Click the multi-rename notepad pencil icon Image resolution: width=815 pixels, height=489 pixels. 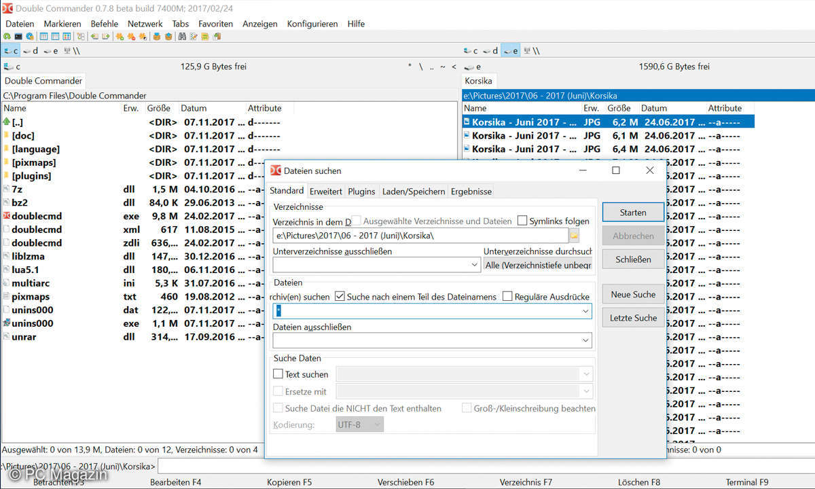[193, 37]
